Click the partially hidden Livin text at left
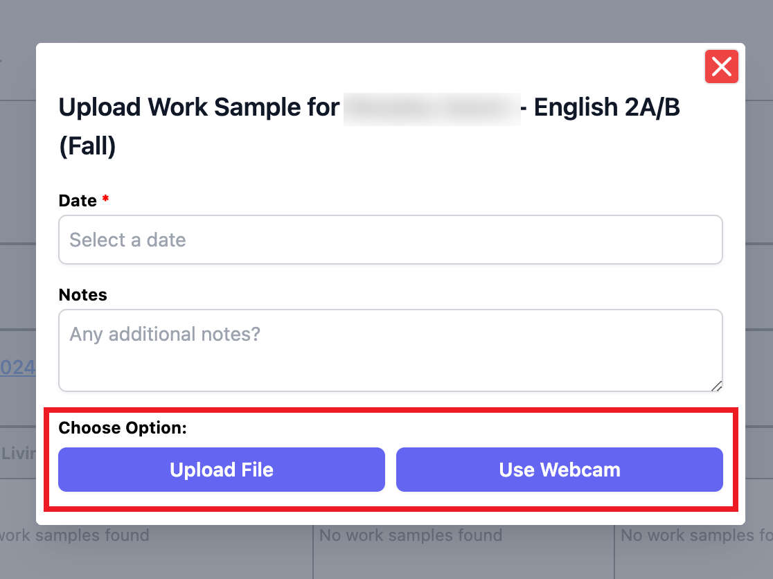 point(18,454)
